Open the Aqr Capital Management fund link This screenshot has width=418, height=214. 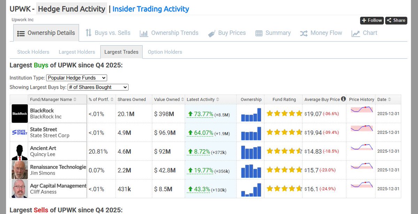(x=58, y=186)
